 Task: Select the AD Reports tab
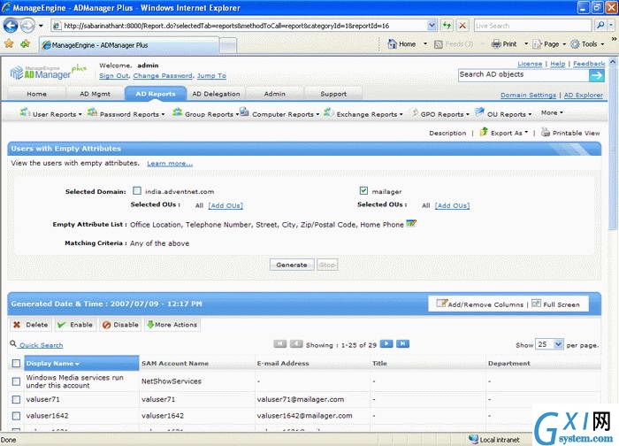pyautogui.click(x=156, y=94)
